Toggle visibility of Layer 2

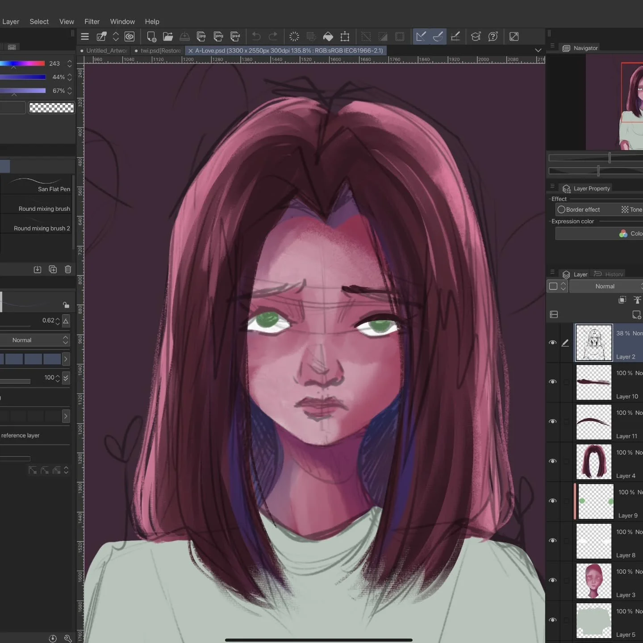552,342
